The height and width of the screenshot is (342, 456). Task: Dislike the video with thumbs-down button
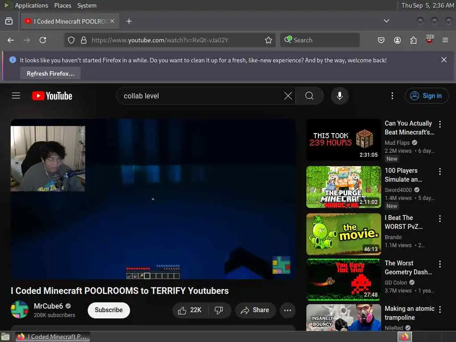pyautogui.click(x=219, y=310)
